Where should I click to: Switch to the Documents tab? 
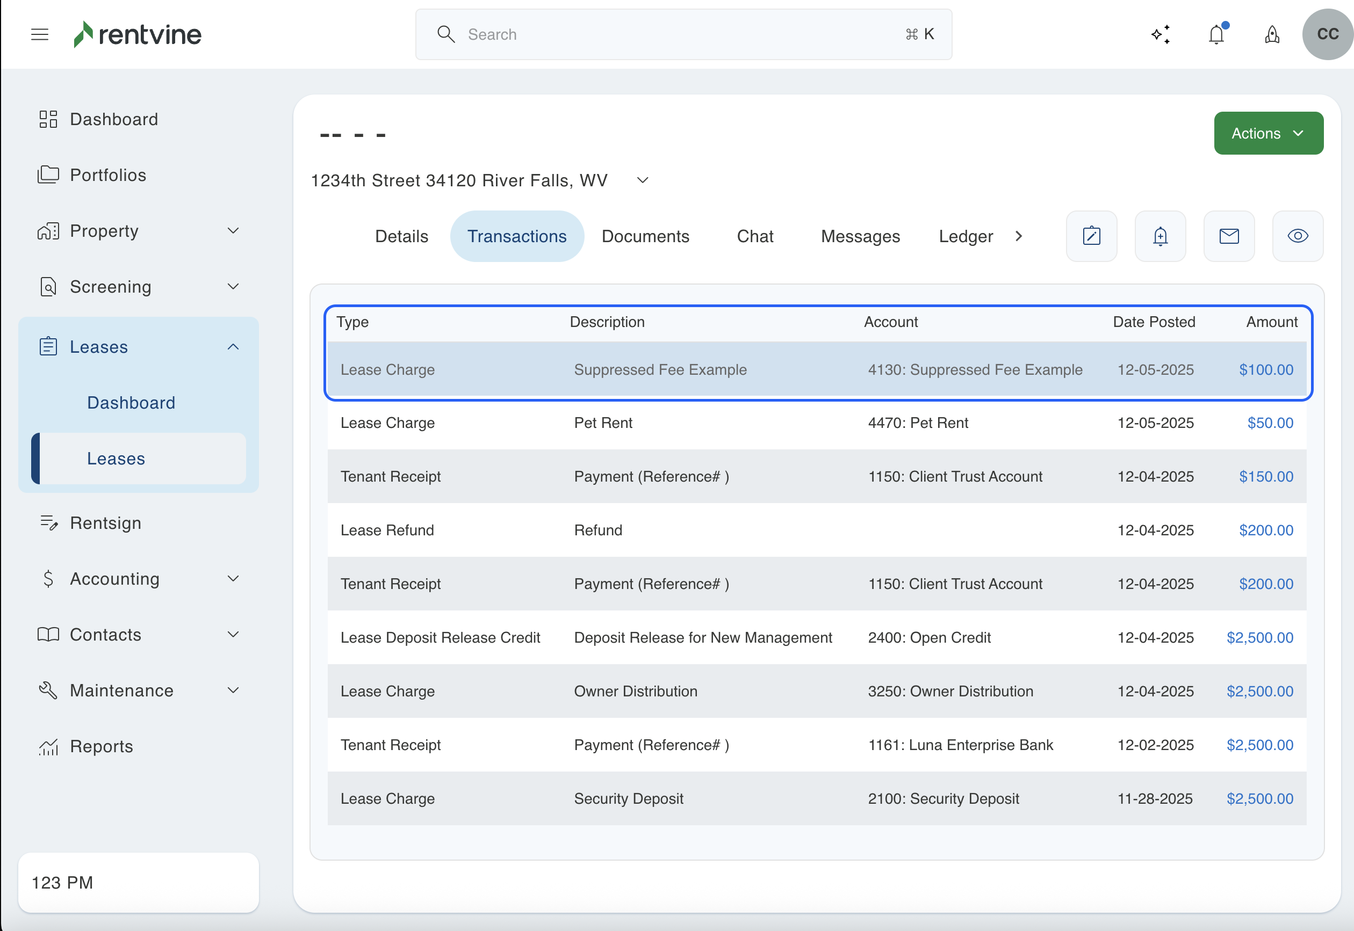645,236
